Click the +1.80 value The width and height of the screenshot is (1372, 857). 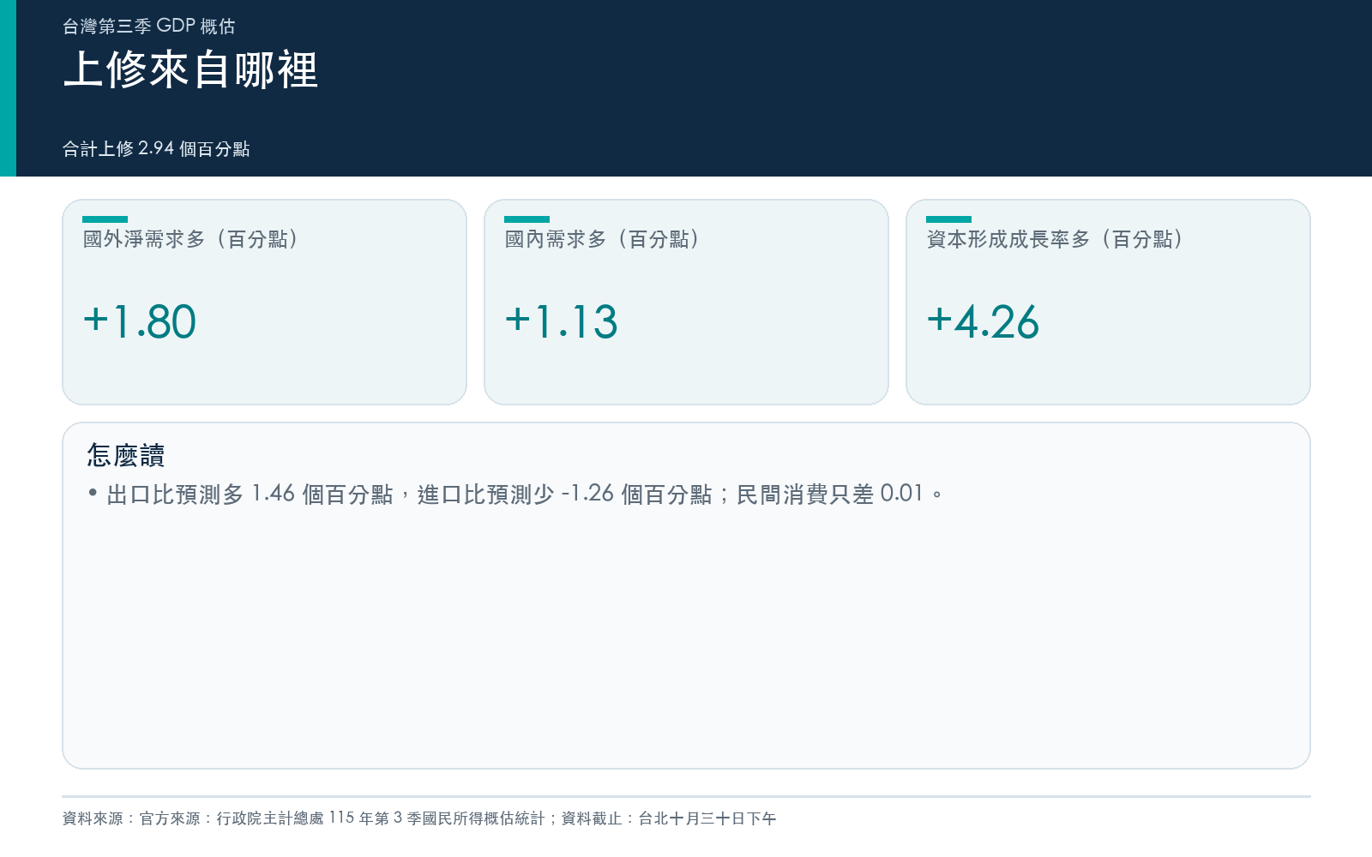click(x=140, y=322)
